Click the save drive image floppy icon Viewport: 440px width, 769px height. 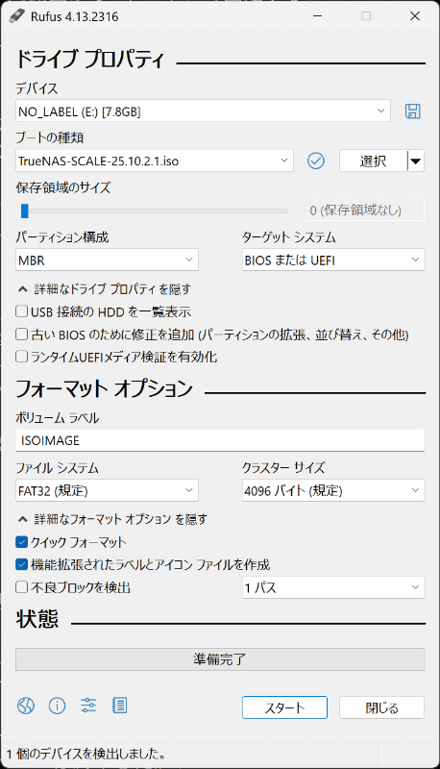[412, 112]
